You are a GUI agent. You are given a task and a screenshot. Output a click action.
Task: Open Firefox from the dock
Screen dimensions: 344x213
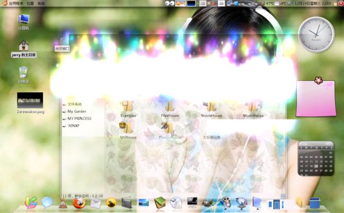[x=79, y=203]
